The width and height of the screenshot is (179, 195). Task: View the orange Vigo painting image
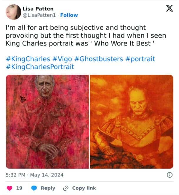click(x=132, y=122)
